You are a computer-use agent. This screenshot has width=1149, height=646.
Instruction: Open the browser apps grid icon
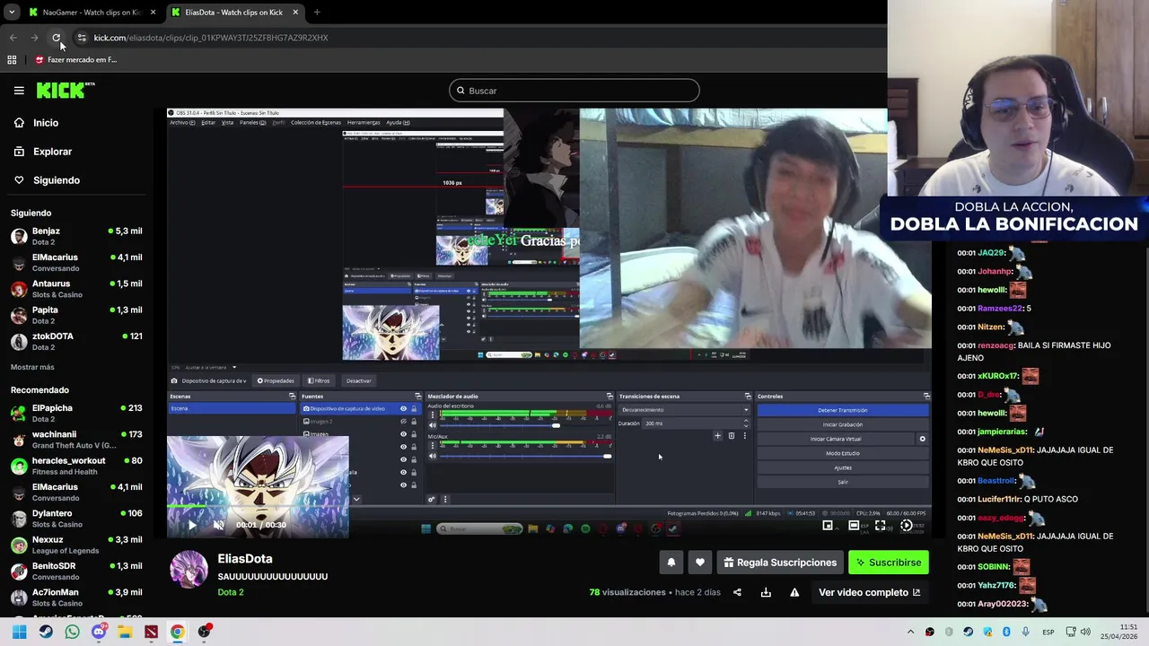[x=12, y=60]
